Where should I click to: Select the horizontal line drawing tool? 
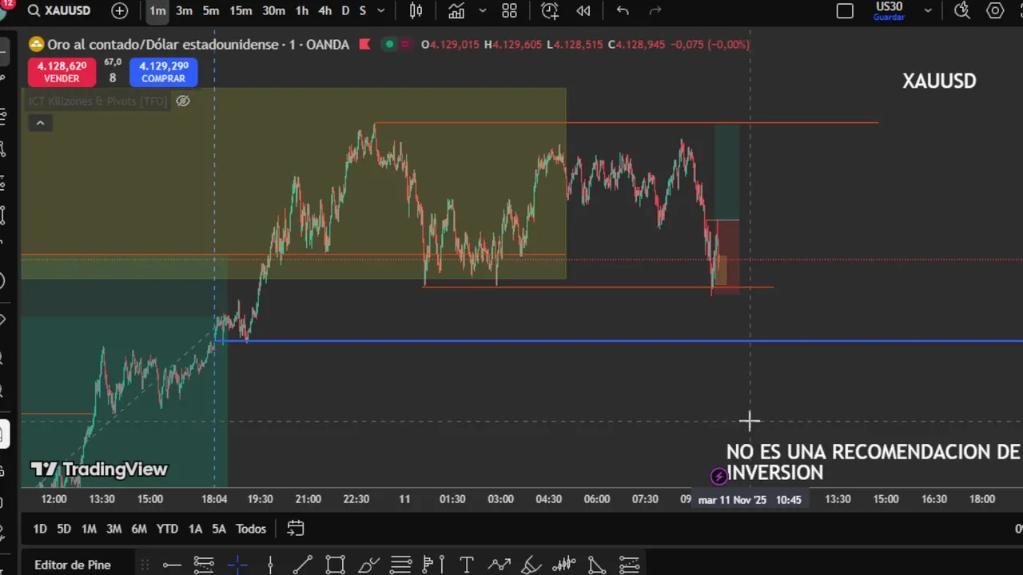pos(172,565)
